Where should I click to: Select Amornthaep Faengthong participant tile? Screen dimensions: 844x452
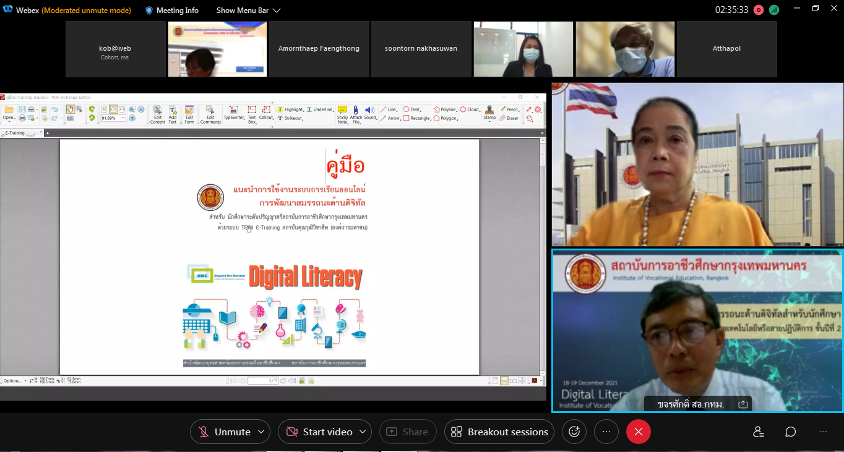[319, 49]
